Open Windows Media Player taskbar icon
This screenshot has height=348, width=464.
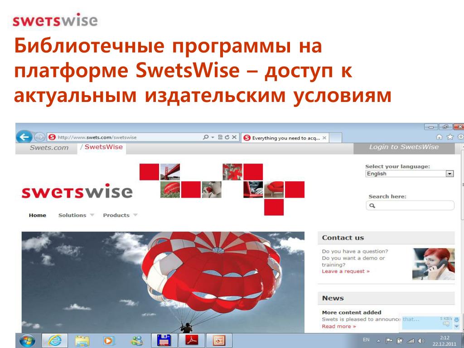click(109, 341)
